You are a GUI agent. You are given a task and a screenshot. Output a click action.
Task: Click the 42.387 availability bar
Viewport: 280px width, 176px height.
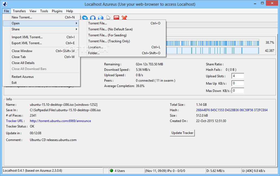[x=212, y=50]
